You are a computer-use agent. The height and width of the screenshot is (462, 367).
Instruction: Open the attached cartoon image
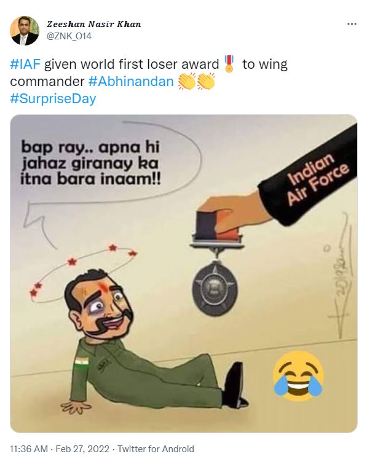184,273
